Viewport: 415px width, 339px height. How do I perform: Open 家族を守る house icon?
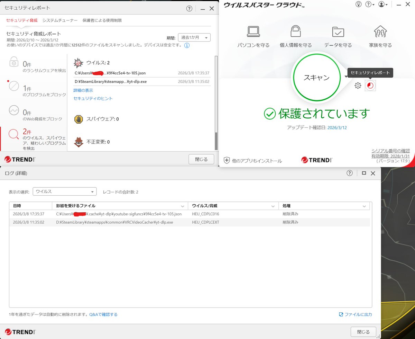click(x=380, y=32)
